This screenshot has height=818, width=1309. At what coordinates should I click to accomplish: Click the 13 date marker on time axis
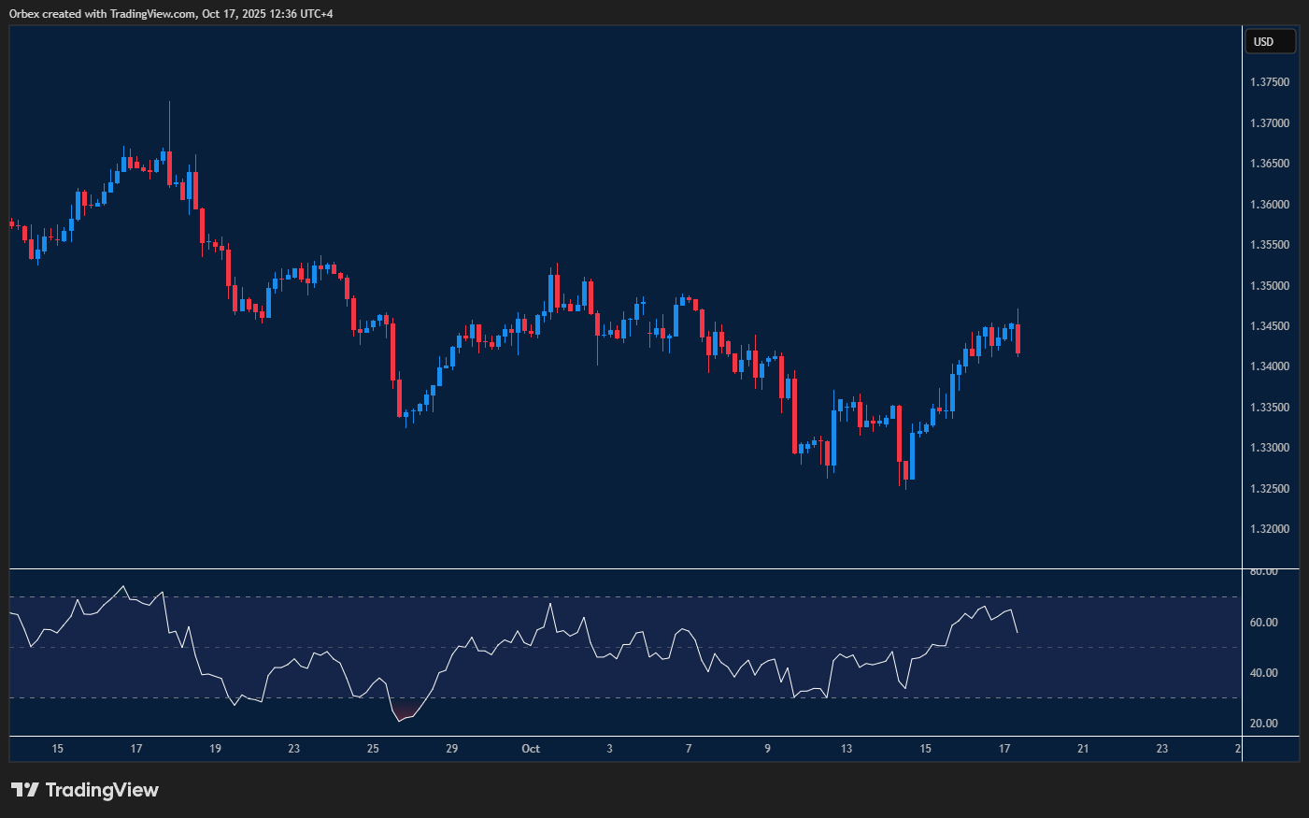coord(847,749)
